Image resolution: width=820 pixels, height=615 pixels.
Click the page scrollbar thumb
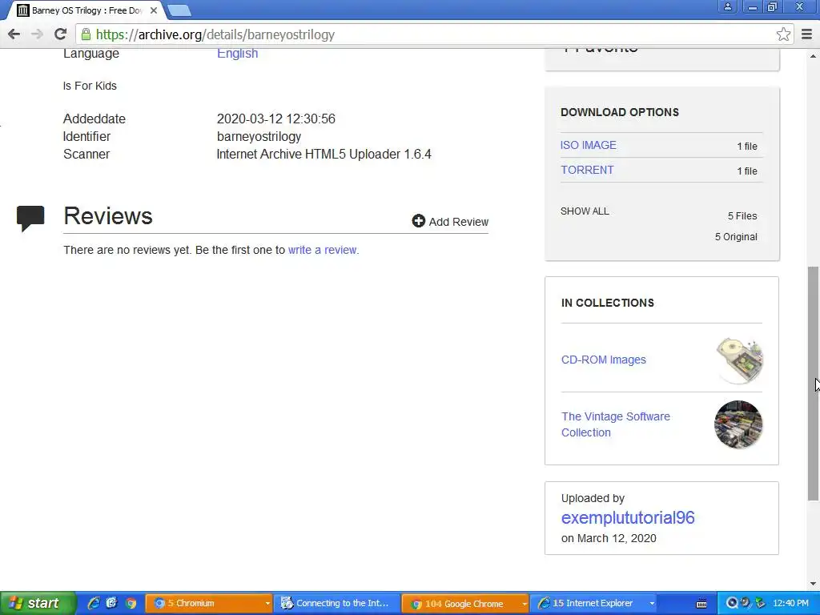814,384
